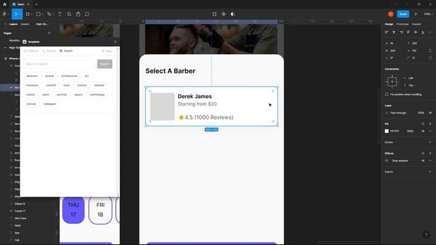The height and width of the screenshot is (245, 436).
Task: Choose the technology category tag
Action: tap(97, 95)
